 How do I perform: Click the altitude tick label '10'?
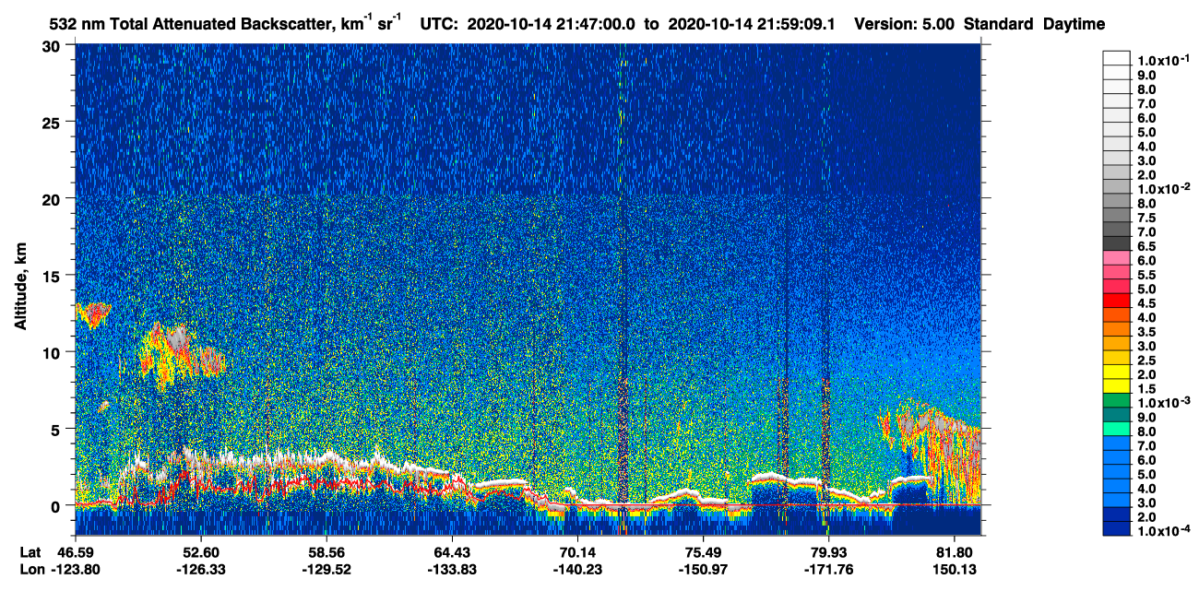53,352
